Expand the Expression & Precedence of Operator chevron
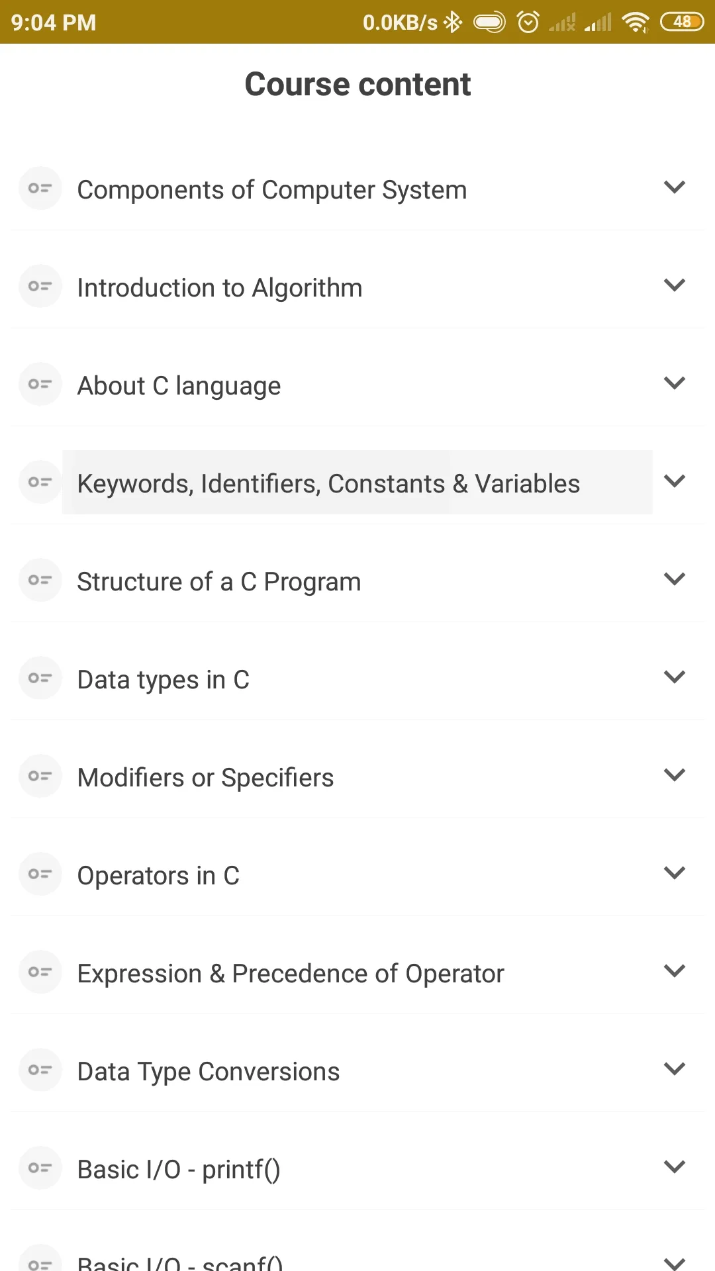The image size is (715, 1271). pos(674,971)
